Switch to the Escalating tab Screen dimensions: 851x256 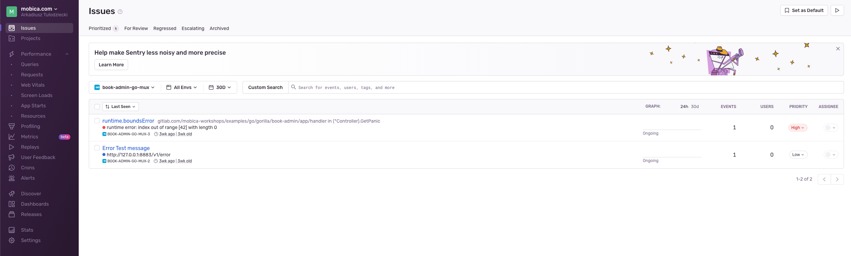pos(193,28)
